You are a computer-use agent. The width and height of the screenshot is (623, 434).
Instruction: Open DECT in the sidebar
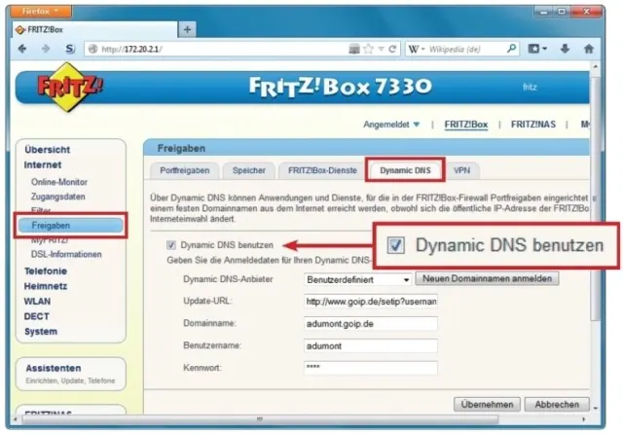pos(37,316)
